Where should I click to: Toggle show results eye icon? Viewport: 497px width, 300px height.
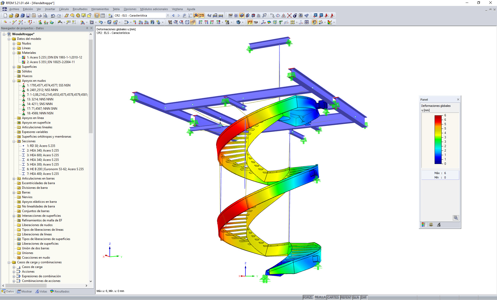coord(196,16)
